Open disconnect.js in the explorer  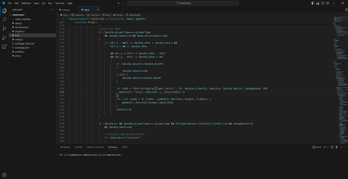coord(32,27)
